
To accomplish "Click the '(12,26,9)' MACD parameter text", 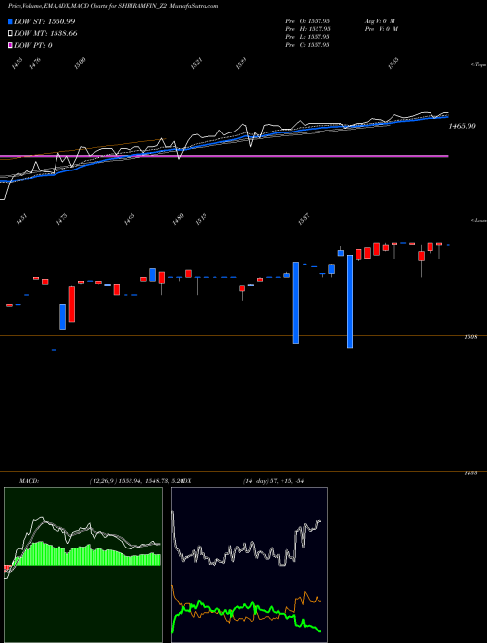I will [x=103, y=481].
